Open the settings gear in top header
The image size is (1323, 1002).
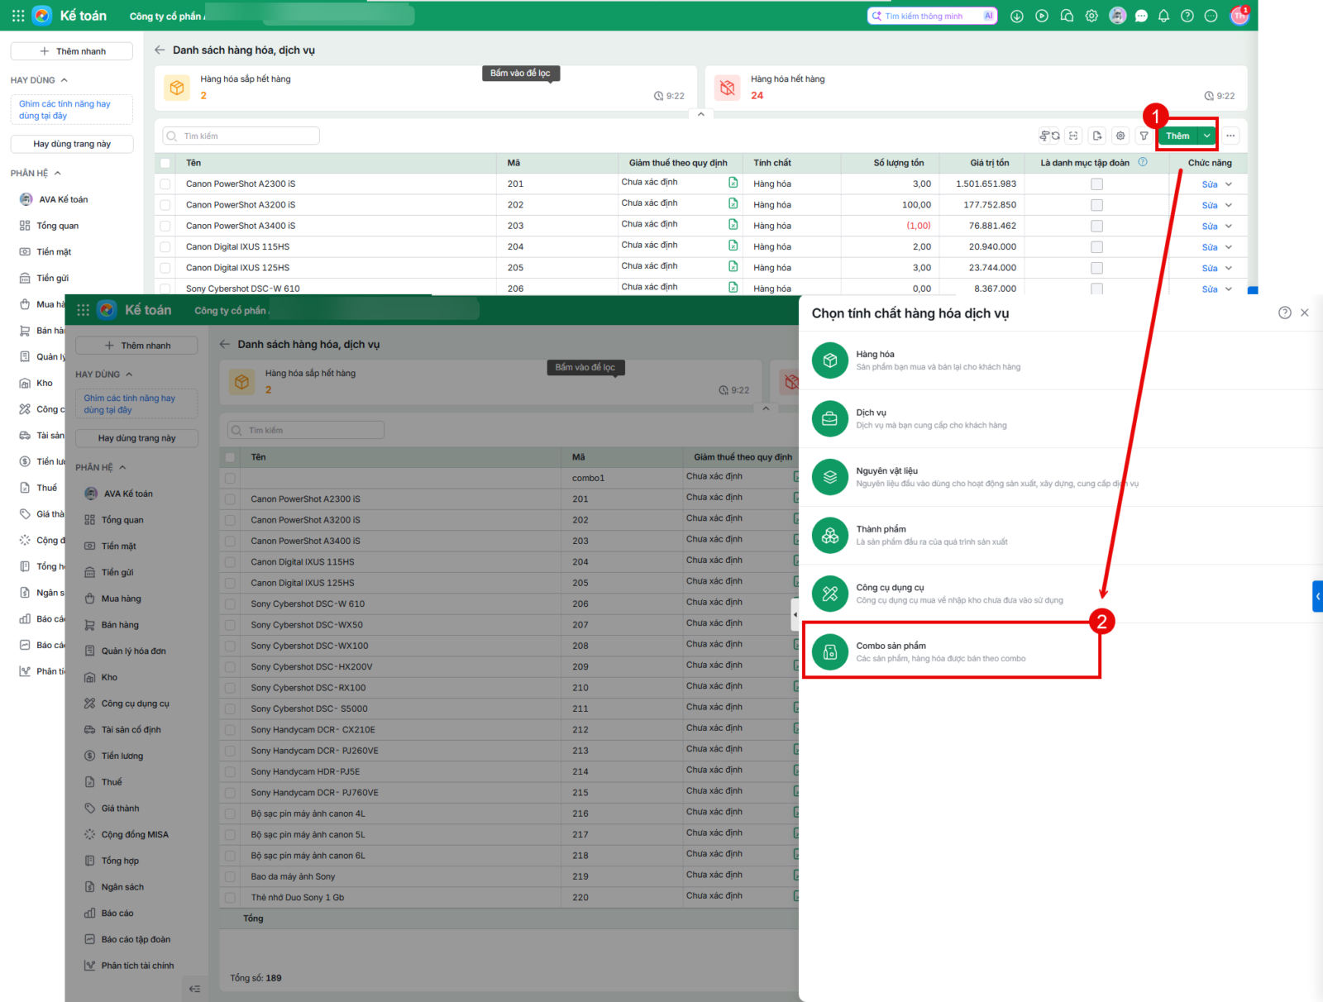tap(1091, 16)
